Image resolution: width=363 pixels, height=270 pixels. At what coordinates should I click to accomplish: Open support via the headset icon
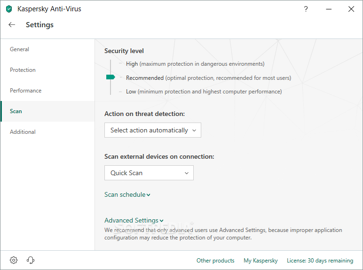[30, 260]
